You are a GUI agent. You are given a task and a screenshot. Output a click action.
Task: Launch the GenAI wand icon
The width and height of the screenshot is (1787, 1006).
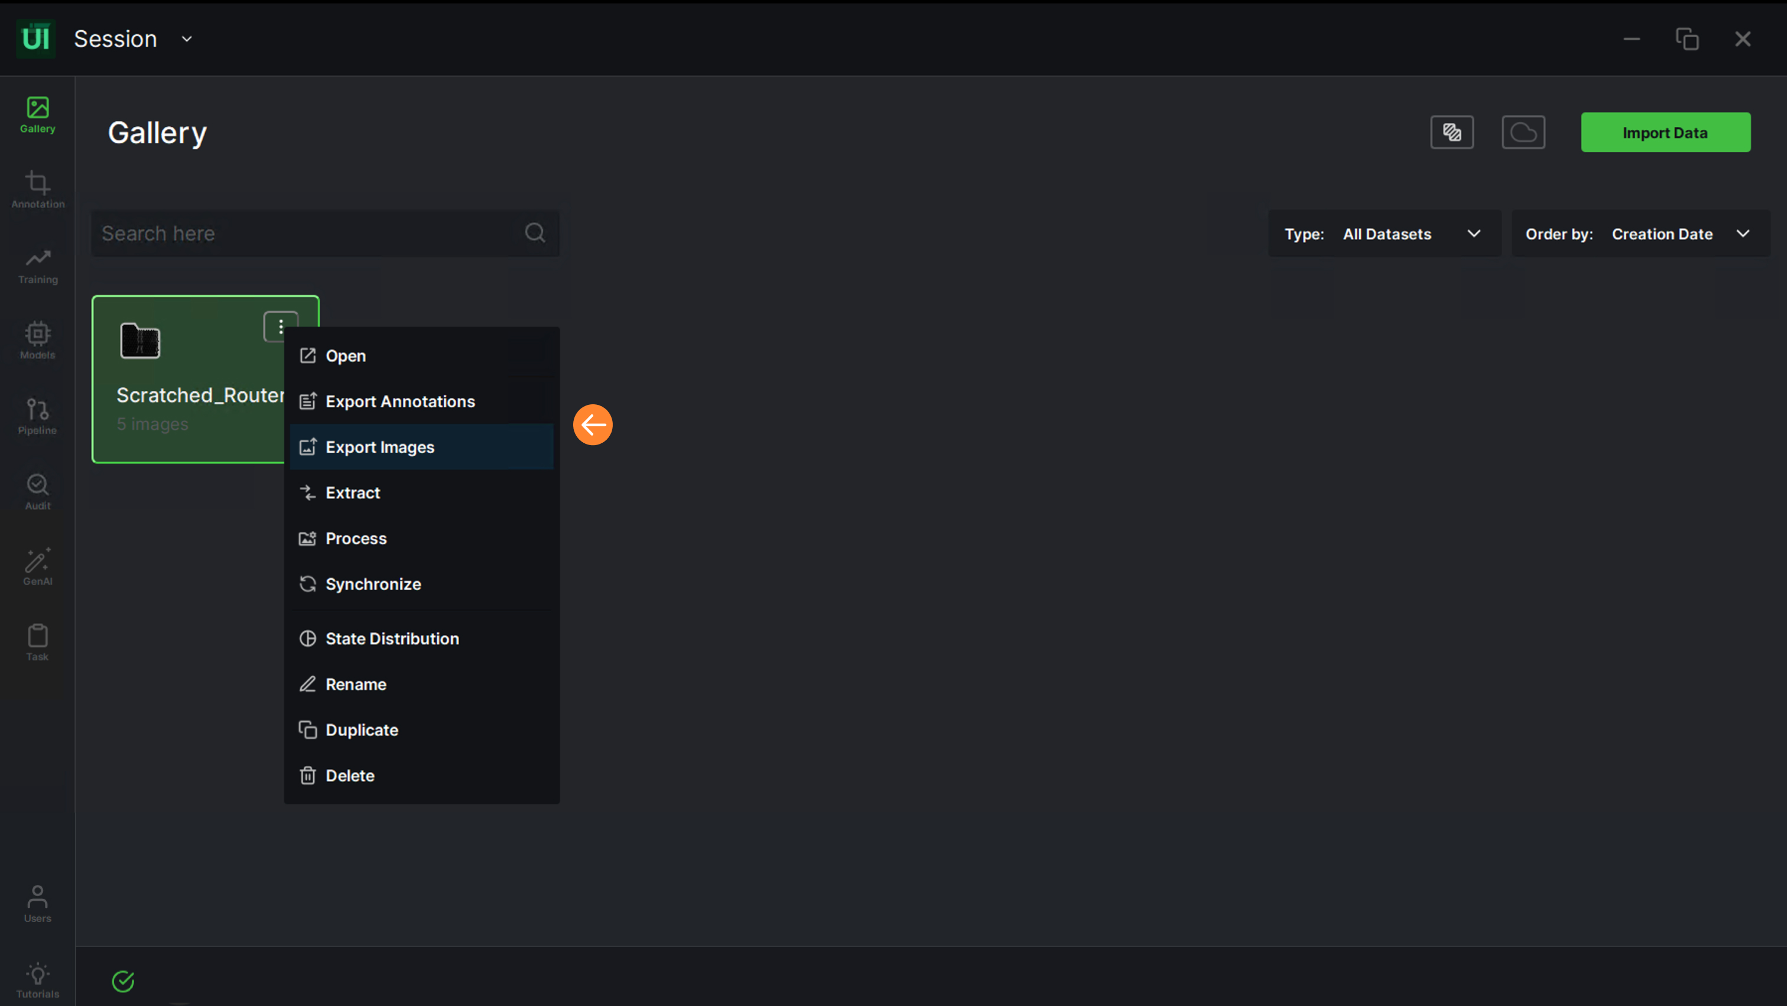click(37, 567)
